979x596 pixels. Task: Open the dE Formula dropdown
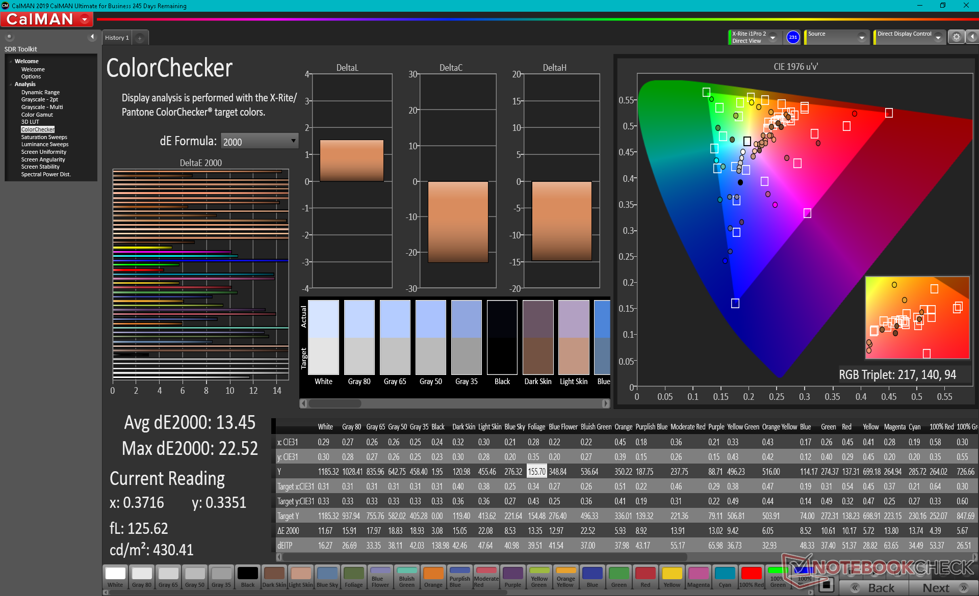pos(259,141)
